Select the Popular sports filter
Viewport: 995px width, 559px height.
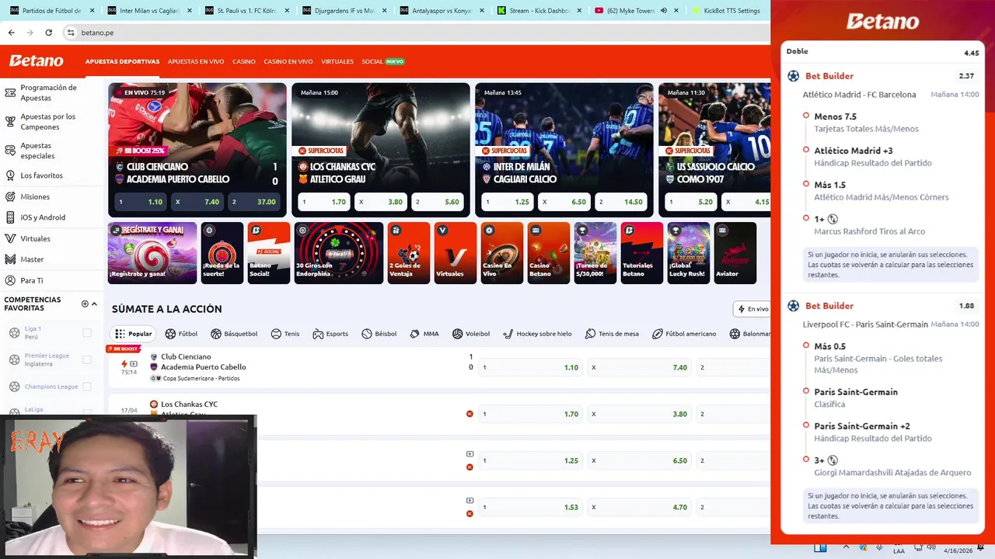pyautogui.click(x=134, y=334)
